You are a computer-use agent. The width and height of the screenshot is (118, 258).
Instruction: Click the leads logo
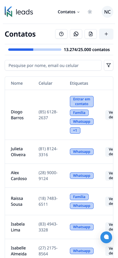[x=19, y=12]
